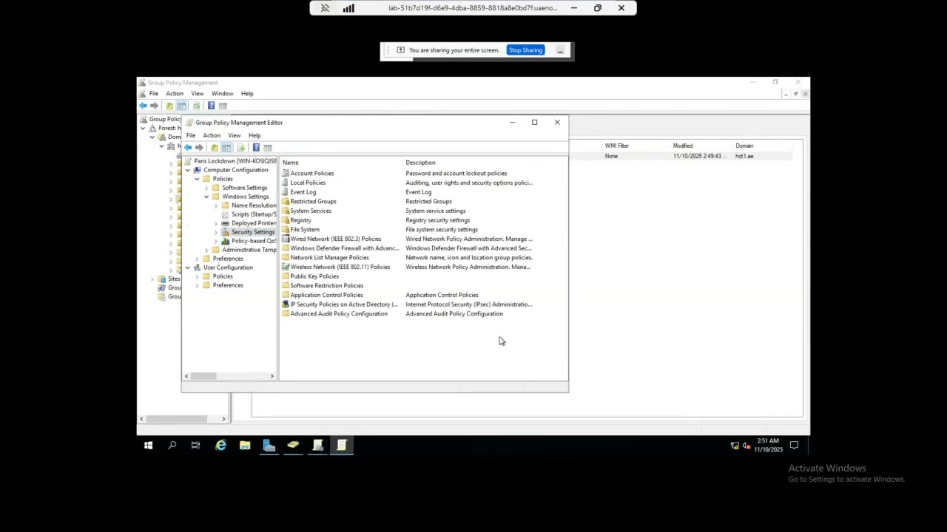
Task: Select Public Key Policies in list
Action: (314, 276)
